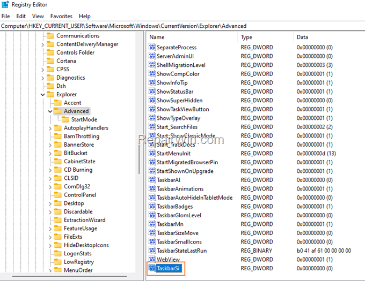The image size is (365, 281).
Task: Open the View menu
Action: tap(38, 16)
